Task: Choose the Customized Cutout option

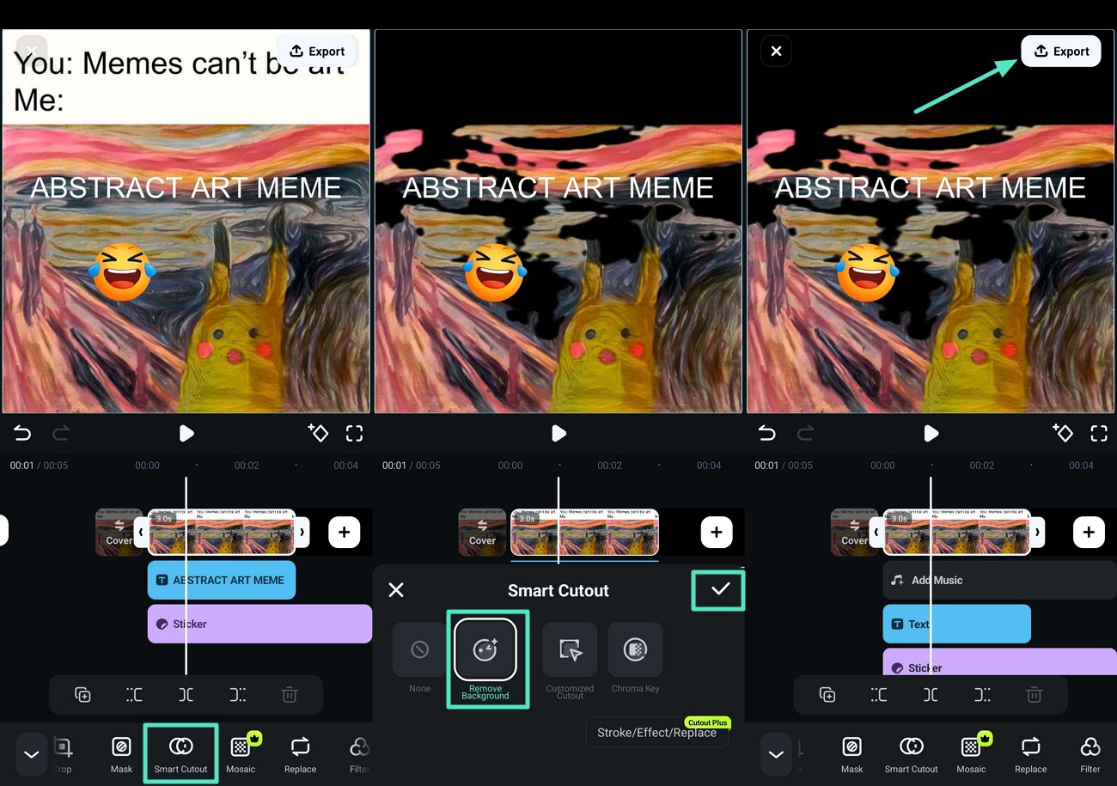Action: click(570, 660)
